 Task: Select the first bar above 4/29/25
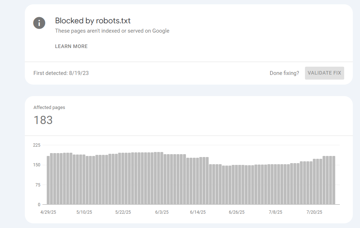pyautogui.click(x=48, y=180)
